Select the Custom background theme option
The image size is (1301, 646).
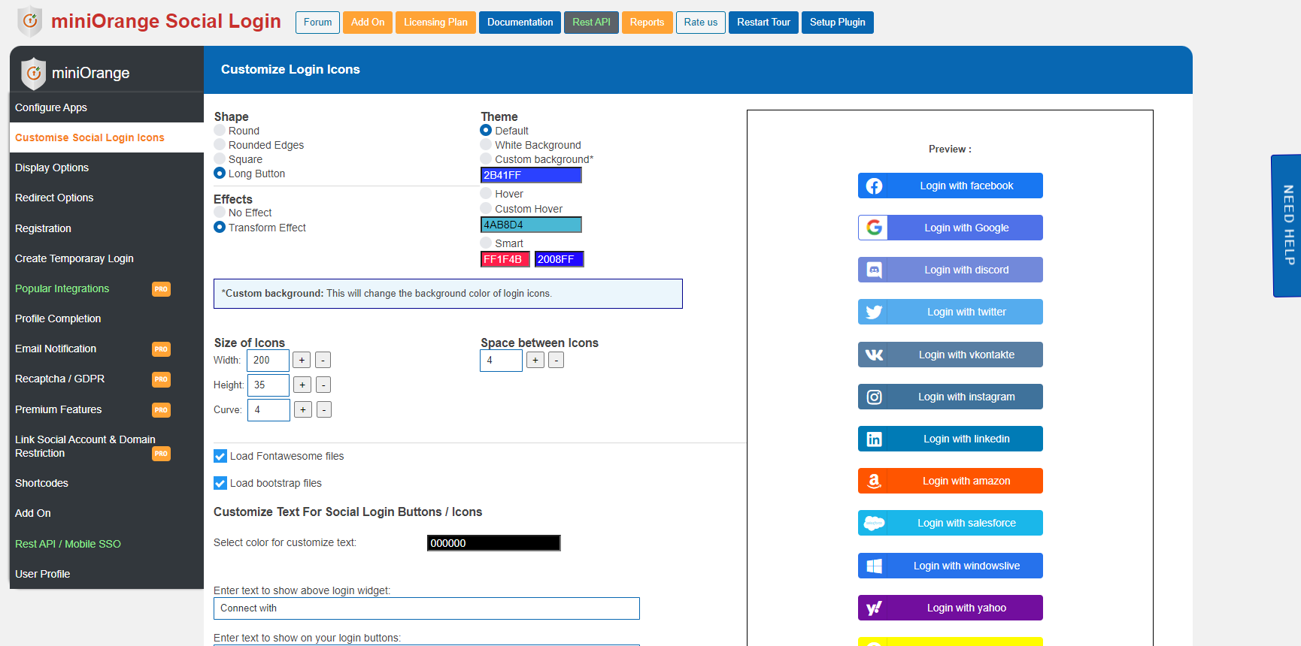click(x=486, y=158)
